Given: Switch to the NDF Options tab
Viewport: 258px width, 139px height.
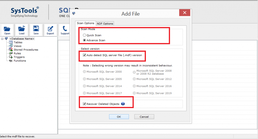Looking at the screenshot, I should point(105,23).
